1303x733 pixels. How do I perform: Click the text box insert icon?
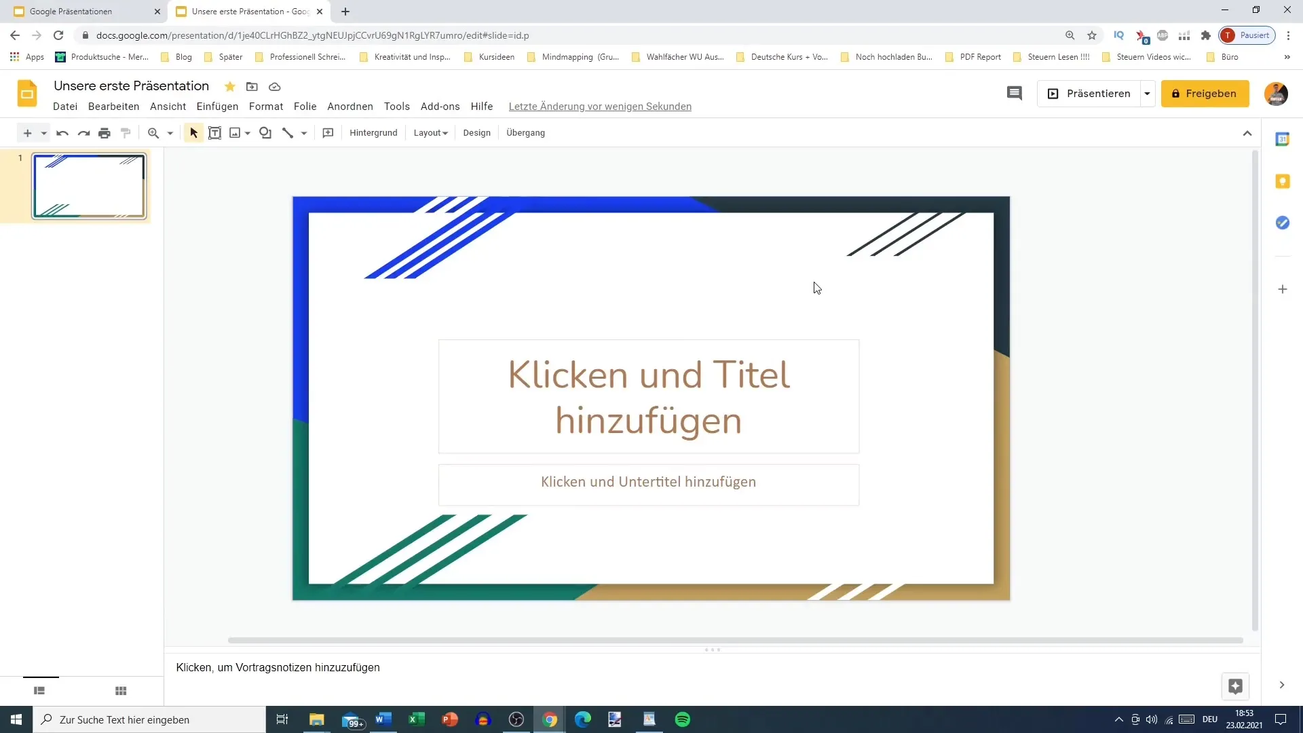214,132
